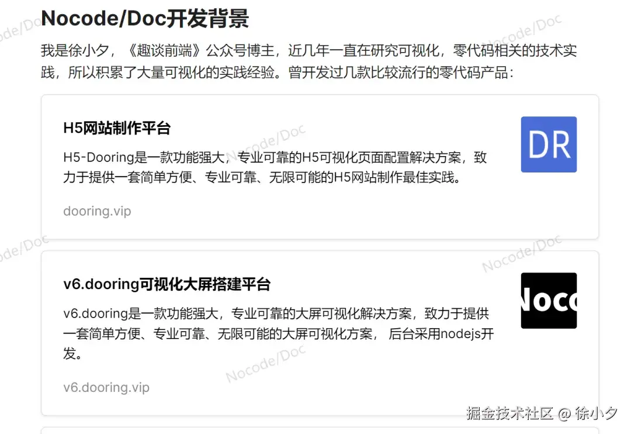Click the 《趣谈前端》 text in intro
This screenshot has height=434, width=631.
tap(164, 51)
